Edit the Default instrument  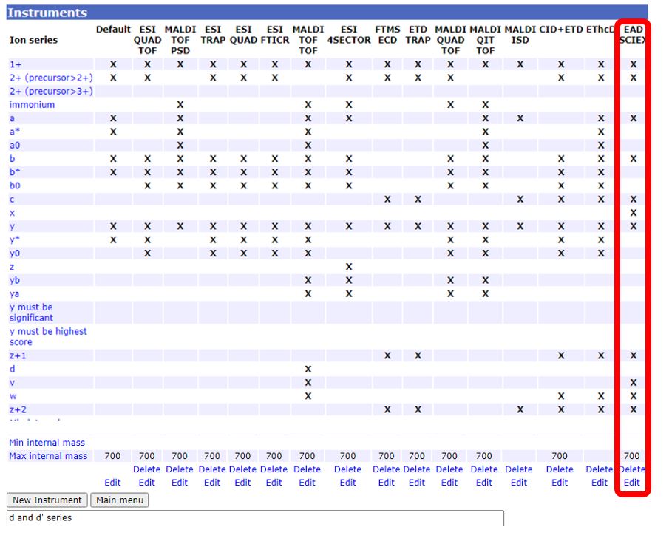coord(112,483)
